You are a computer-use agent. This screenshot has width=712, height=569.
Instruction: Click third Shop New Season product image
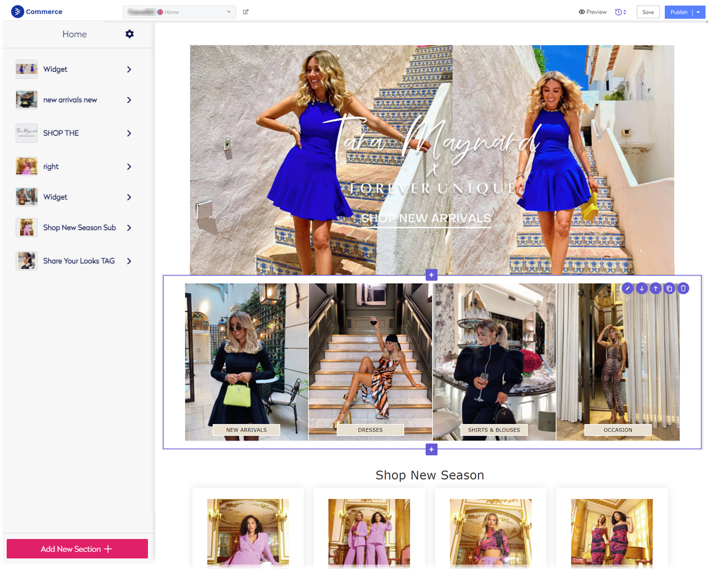(491, 532)
